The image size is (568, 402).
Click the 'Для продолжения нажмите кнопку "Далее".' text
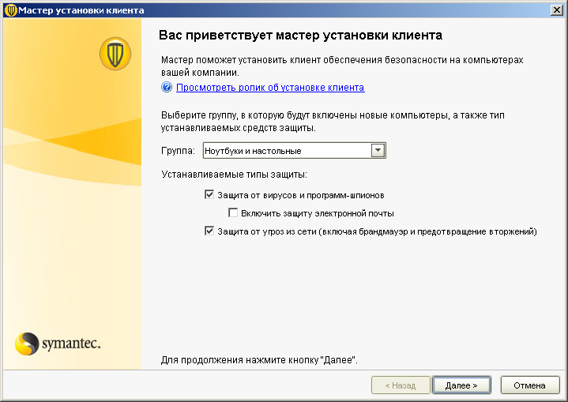259,360
